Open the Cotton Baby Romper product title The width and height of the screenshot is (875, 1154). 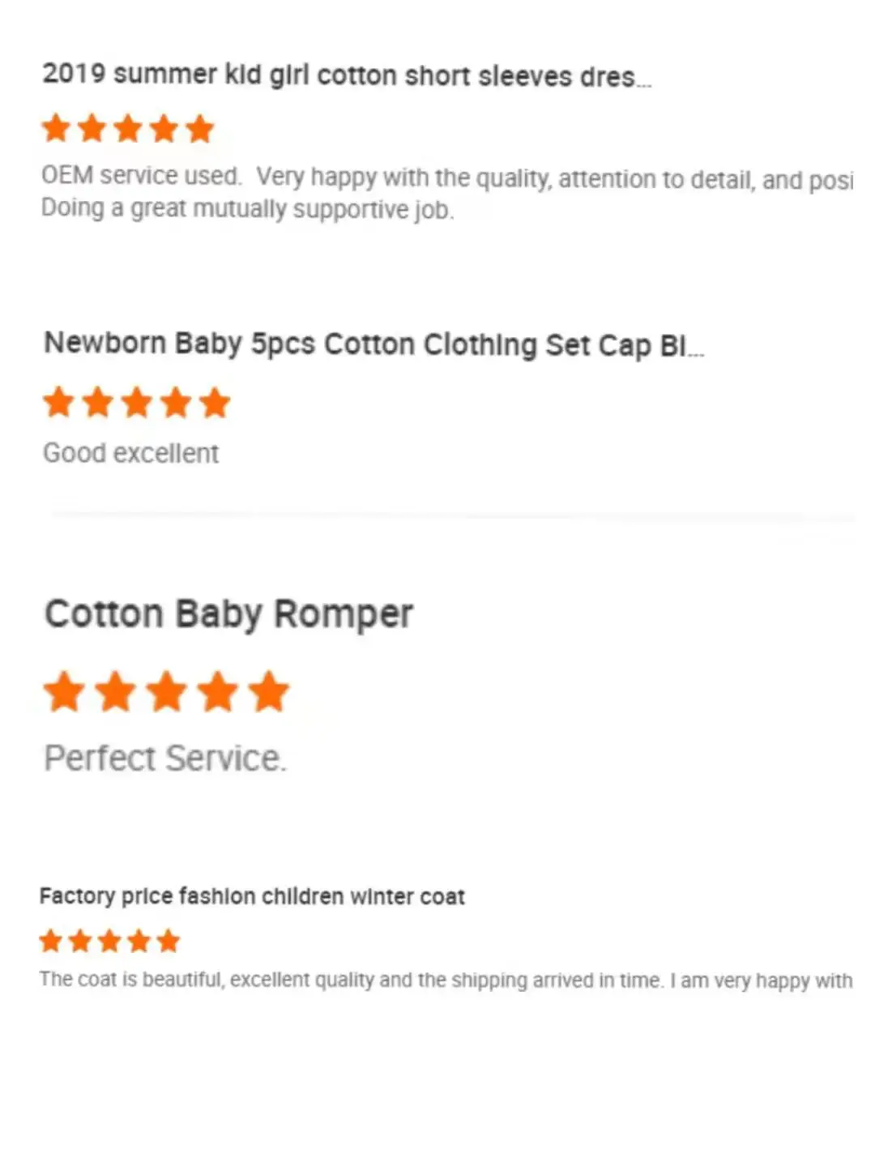pos(228,613)
